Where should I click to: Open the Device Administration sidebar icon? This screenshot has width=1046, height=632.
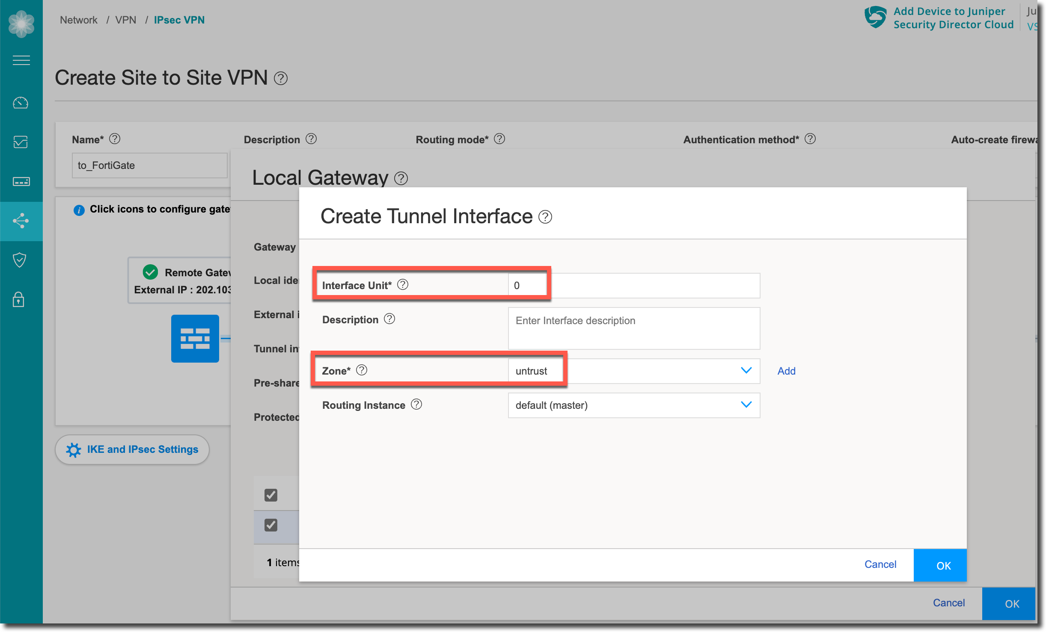[21, 182]
